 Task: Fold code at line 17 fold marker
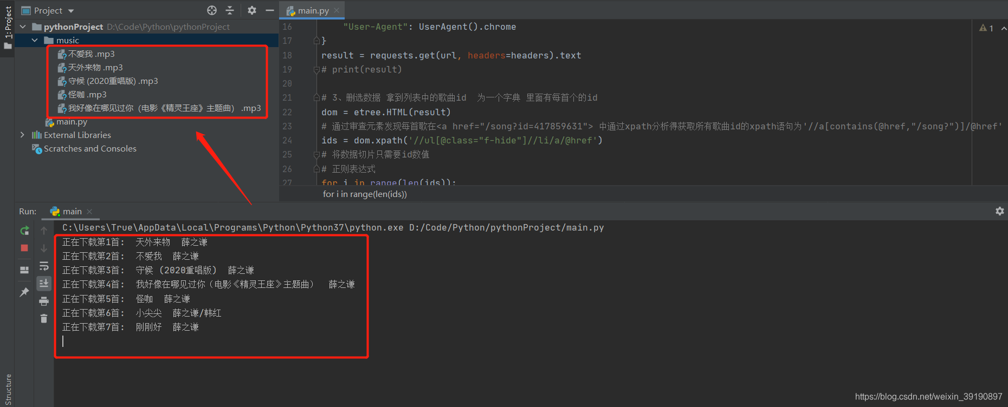(x=316, y=41)
